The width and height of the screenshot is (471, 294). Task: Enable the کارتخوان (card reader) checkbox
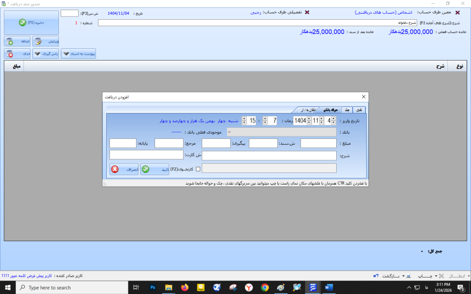[x=198, y=169]
